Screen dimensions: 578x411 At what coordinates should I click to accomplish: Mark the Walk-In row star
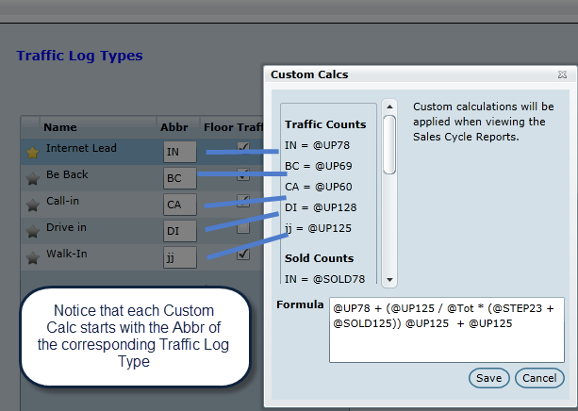tap(32, 257)
